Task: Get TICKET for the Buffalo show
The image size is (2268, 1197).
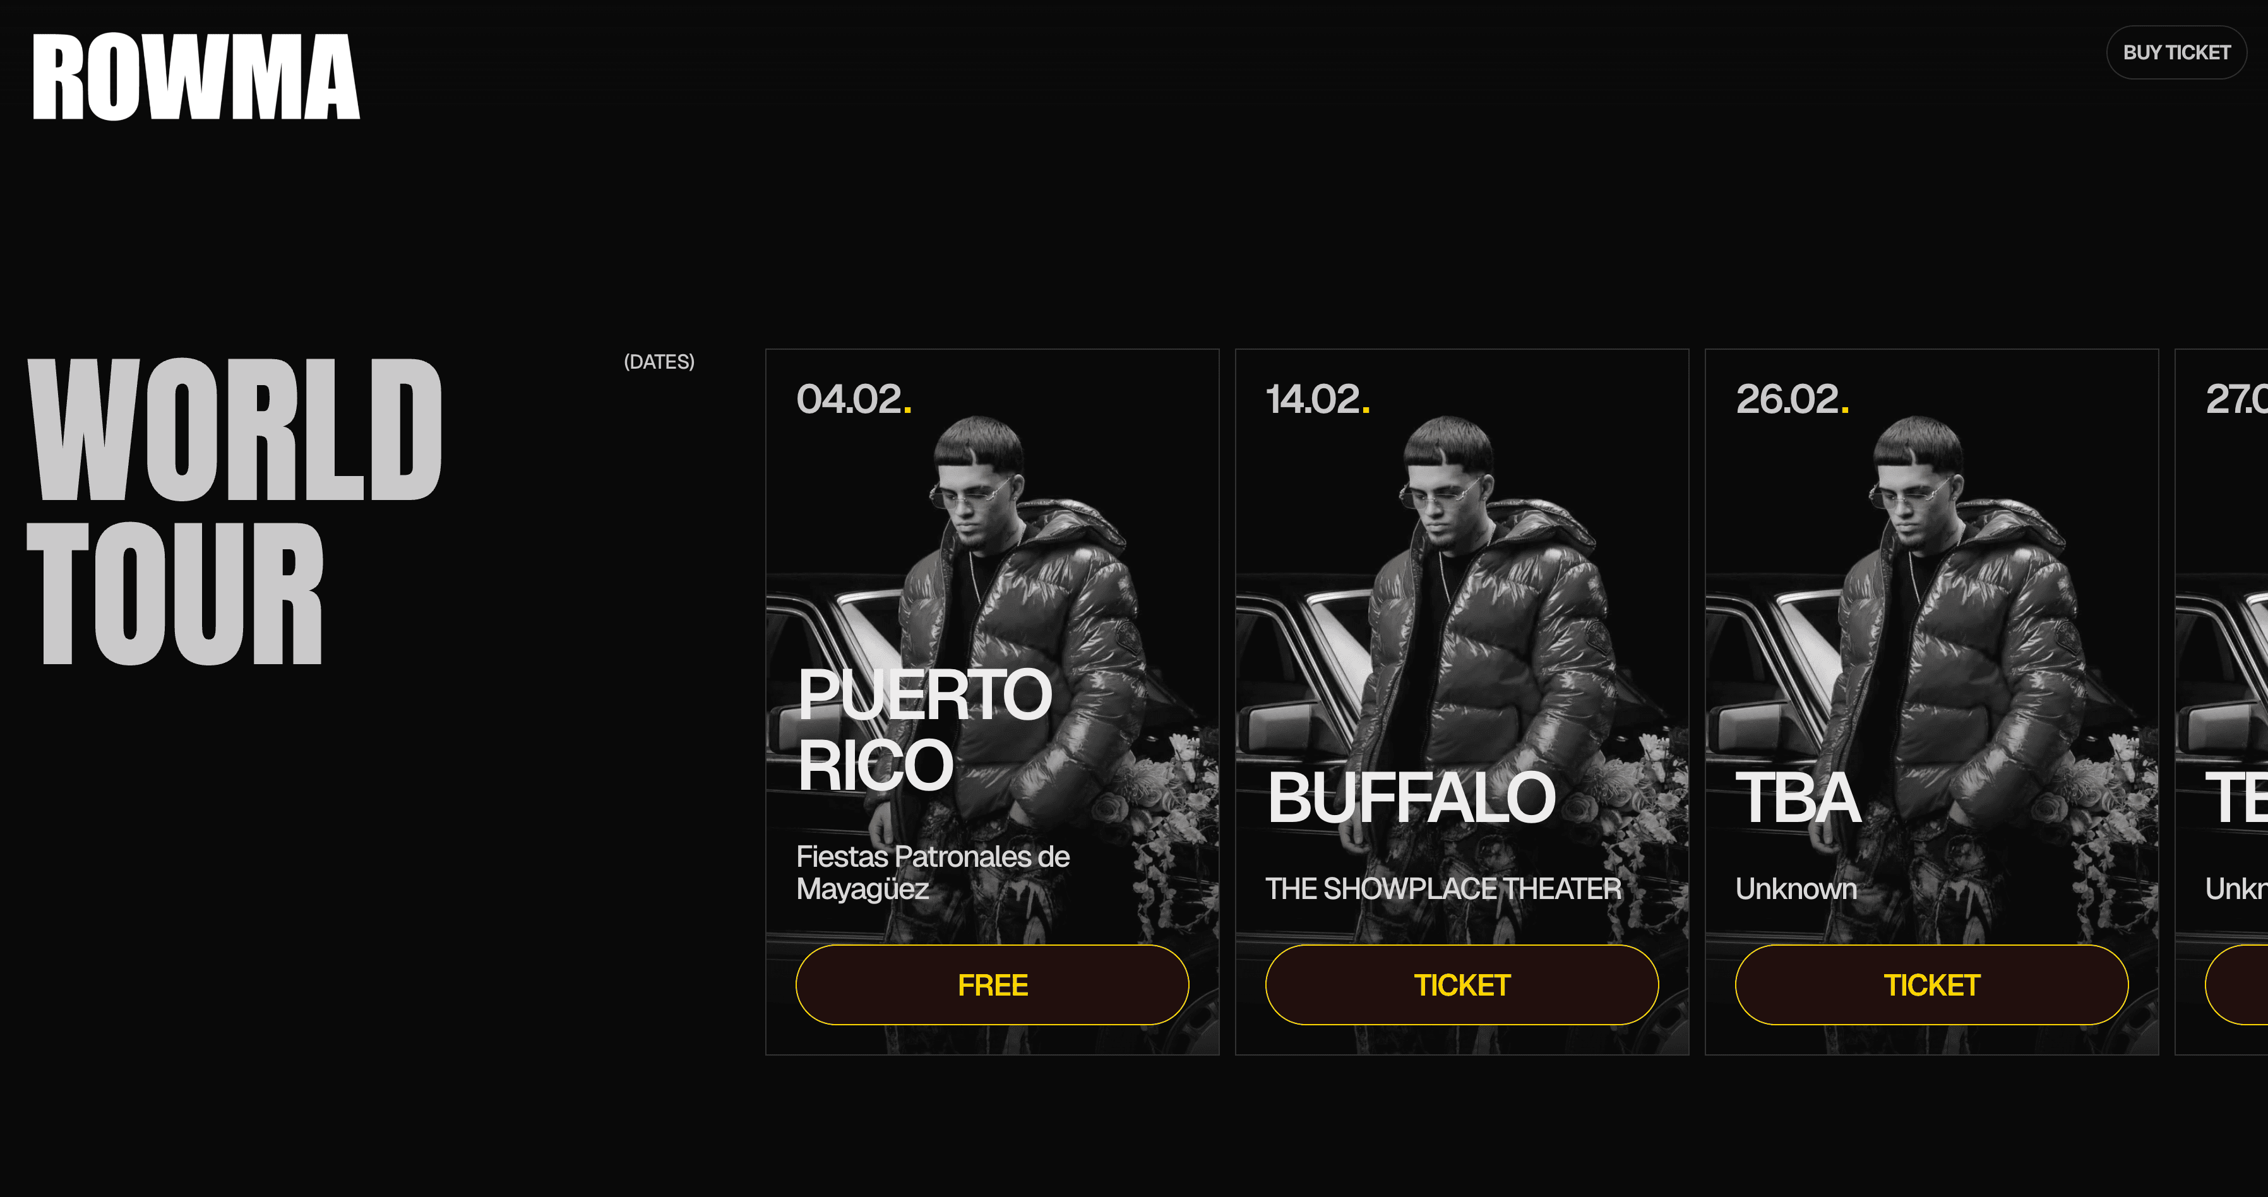Action: (1462, 985)
